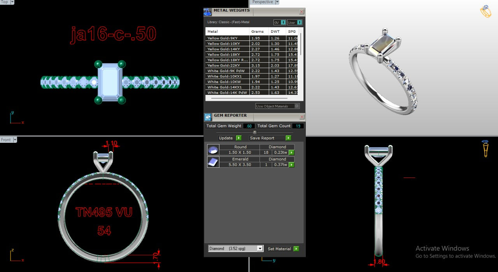Open the Perspective viewport dropdown arrow
498x272 pixels.
coord(277,2)
